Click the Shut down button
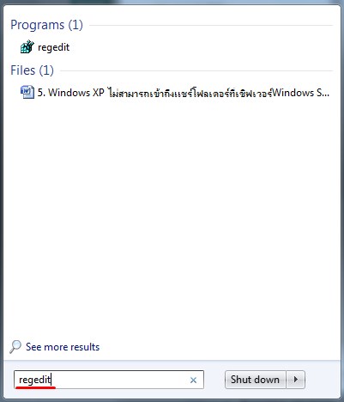Image resolution: width=344 pixels, height=402 pixels. (255, 380)
